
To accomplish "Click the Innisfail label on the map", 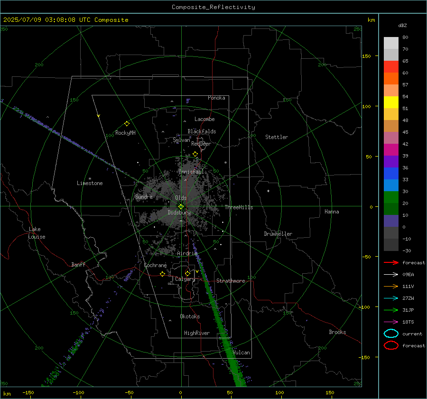I will pyautogui.click(x=191, y=172).
